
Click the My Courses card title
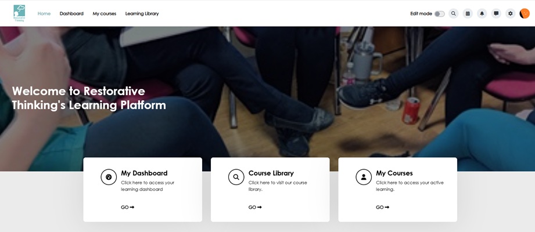tap(394, 173)
